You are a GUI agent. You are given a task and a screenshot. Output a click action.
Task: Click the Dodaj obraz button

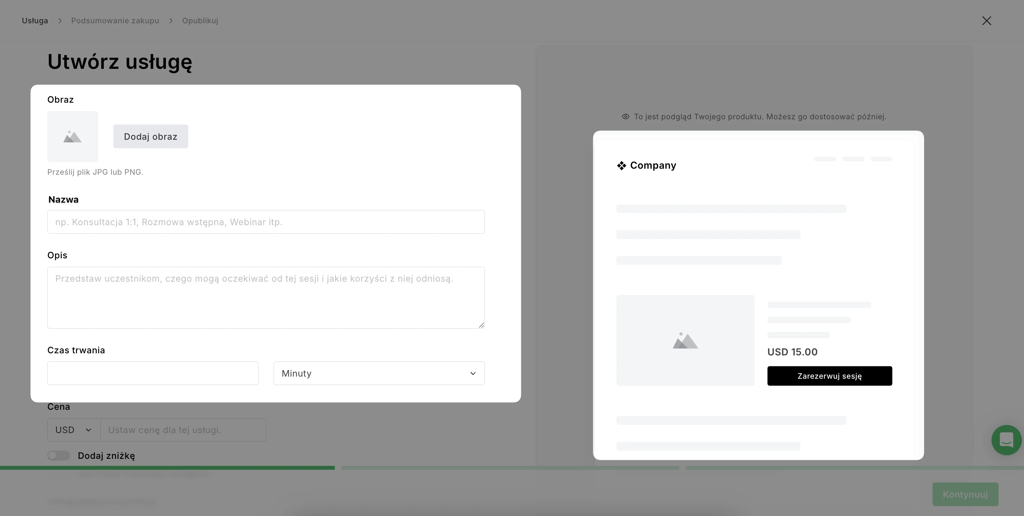pyautogui.click(x=150, y=136)
